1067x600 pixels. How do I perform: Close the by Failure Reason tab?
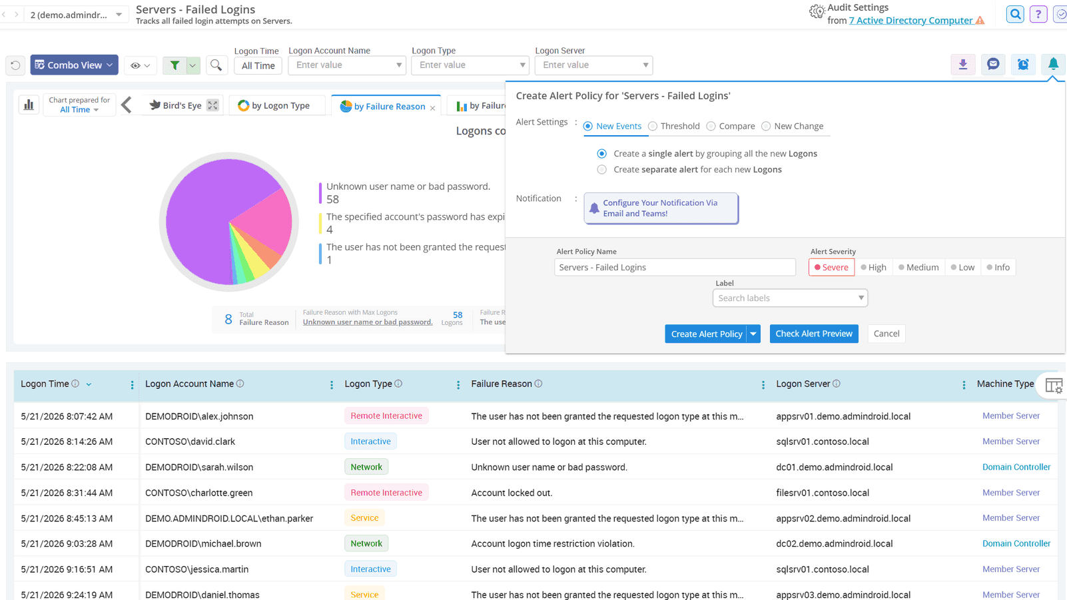[433, 108]
